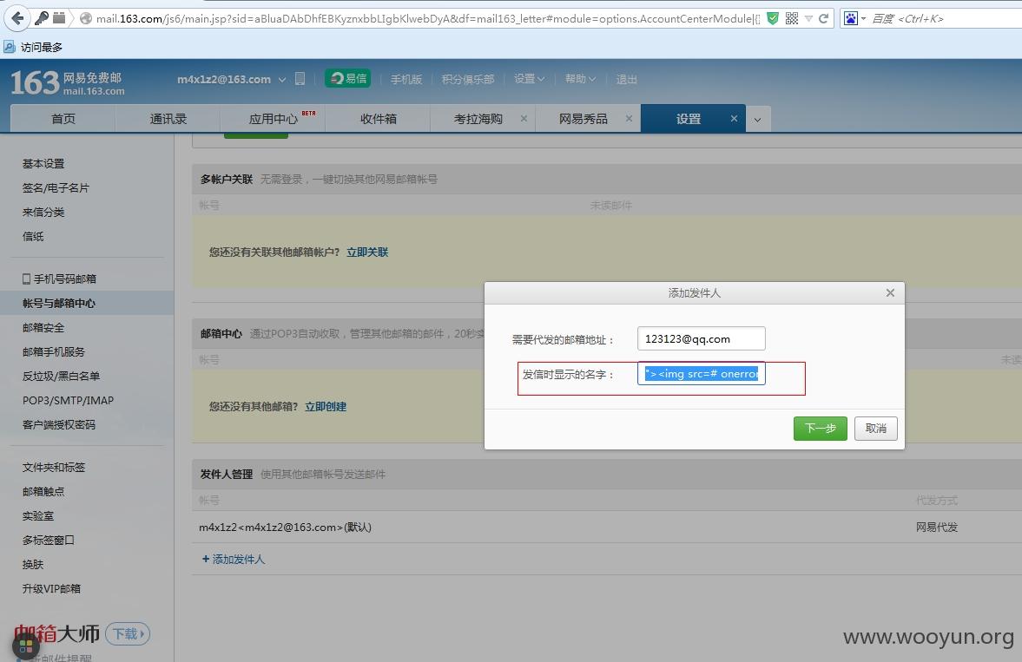Viewport: 1022px width, 662px height.
Task: Click the 添加发件人 link
Action: click(x=234, y=559)
